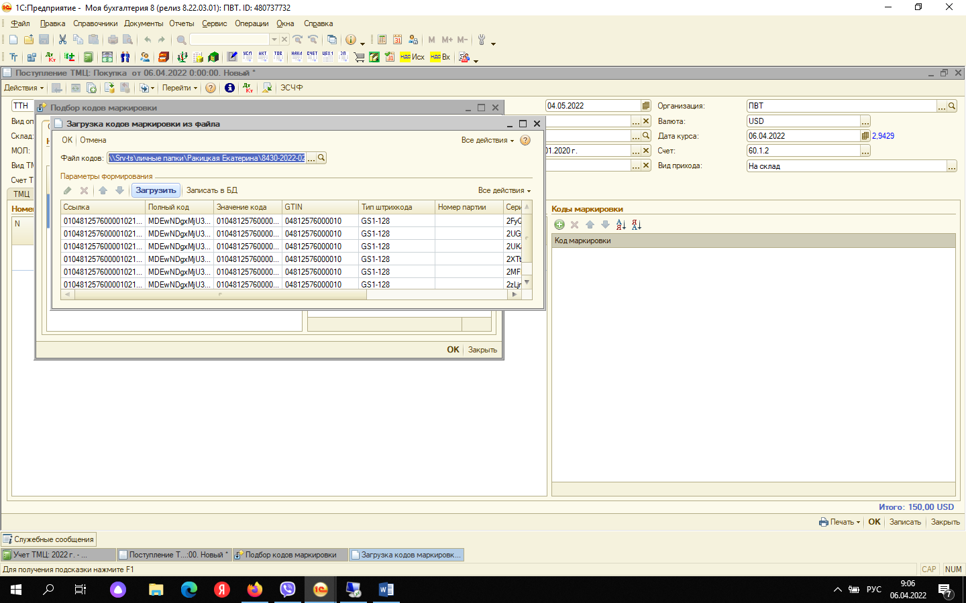This screenshot has width=966, height=603.
Task: Click exchange rate link 2,9429
Action: point(883,136)
